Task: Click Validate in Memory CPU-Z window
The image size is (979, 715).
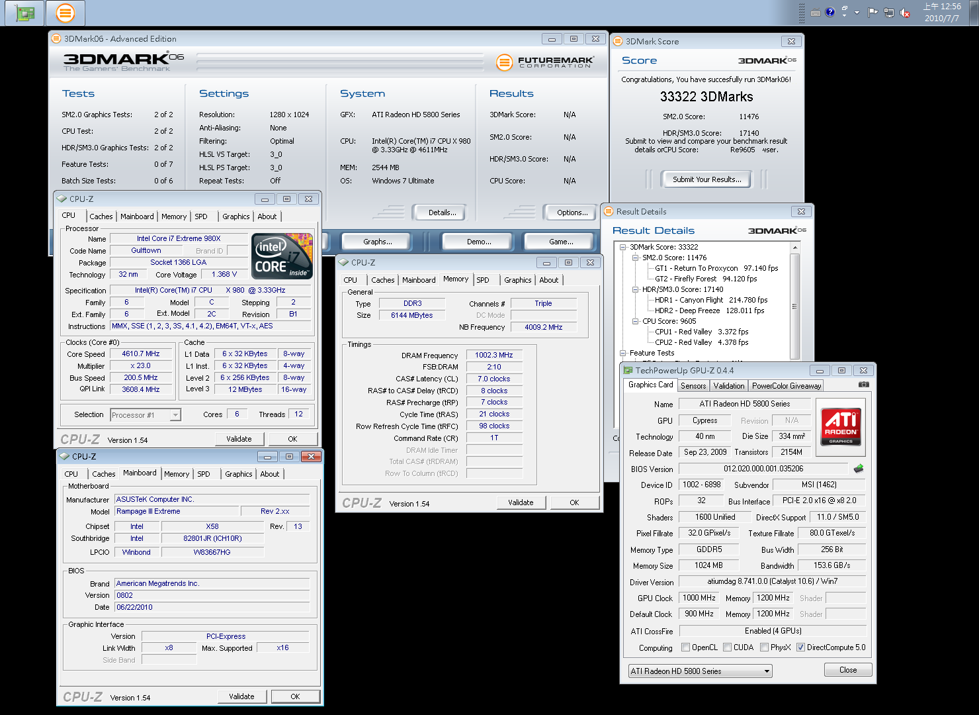Action: tap(521, 502)
